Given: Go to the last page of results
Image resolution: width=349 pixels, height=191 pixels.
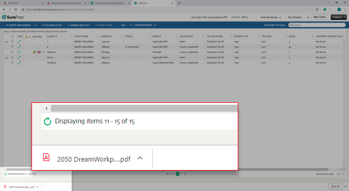Looking at the screenshot, I should pyautogui.click(x=185, y=174).
